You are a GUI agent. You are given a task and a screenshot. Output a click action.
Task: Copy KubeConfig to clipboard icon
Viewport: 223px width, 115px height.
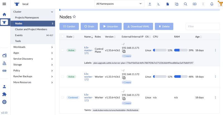(x=176, y=4)
